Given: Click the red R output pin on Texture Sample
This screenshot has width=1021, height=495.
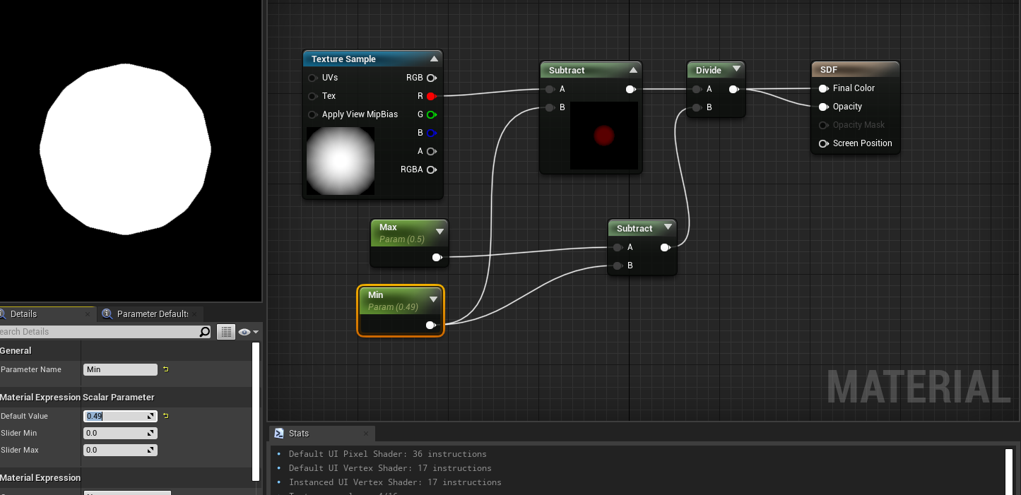Looking at the screenshot, I should click(x=431, y=96).
